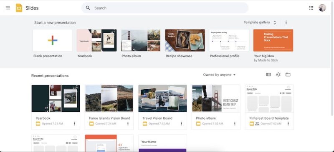The width and height of the screenshot is (334, 152).
Task: Open the Pinterest Board Template thumbnail
Action: coord(269,98)
